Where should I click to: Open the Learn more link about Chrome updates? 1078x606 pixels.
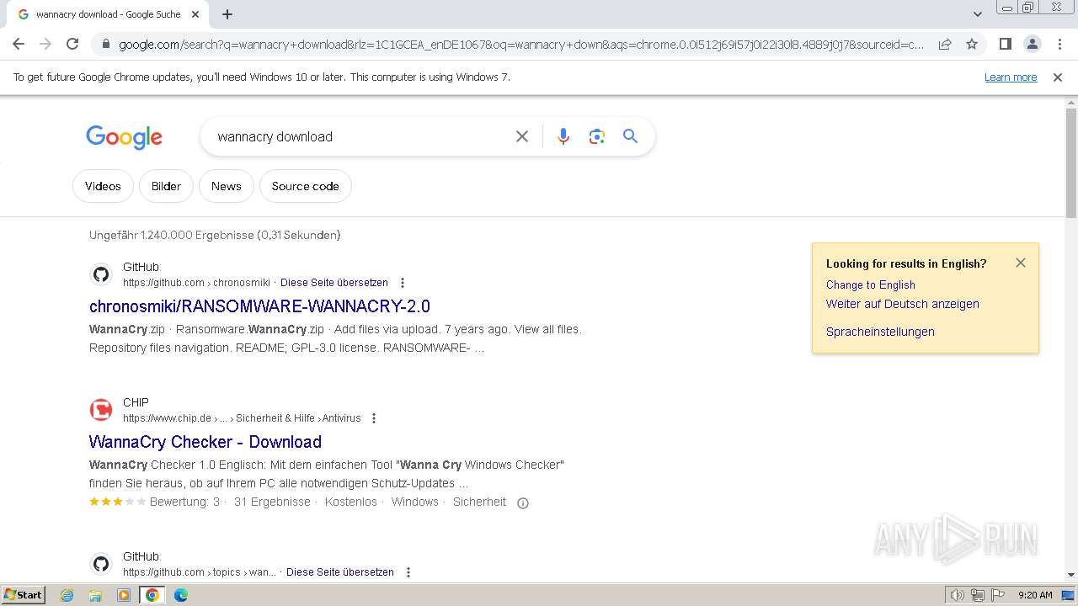click(x=1011, y=77)
